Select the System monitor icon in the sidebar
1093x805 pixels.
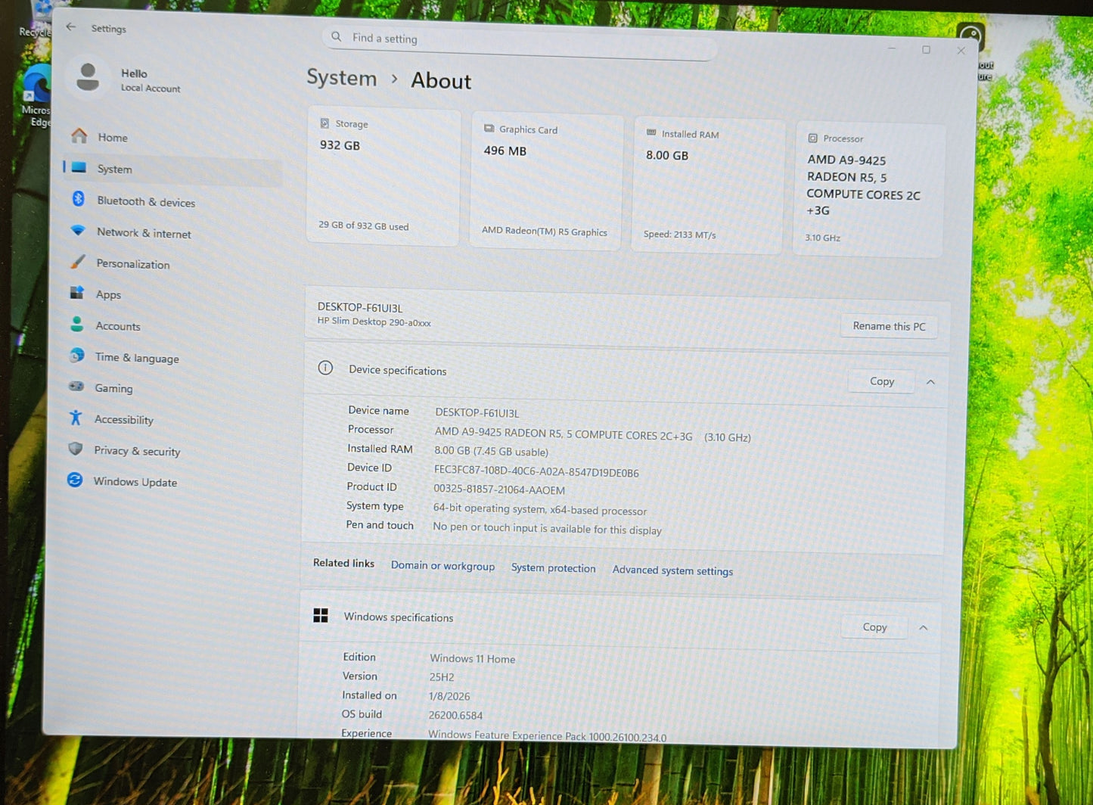click(x=79, y=167)
